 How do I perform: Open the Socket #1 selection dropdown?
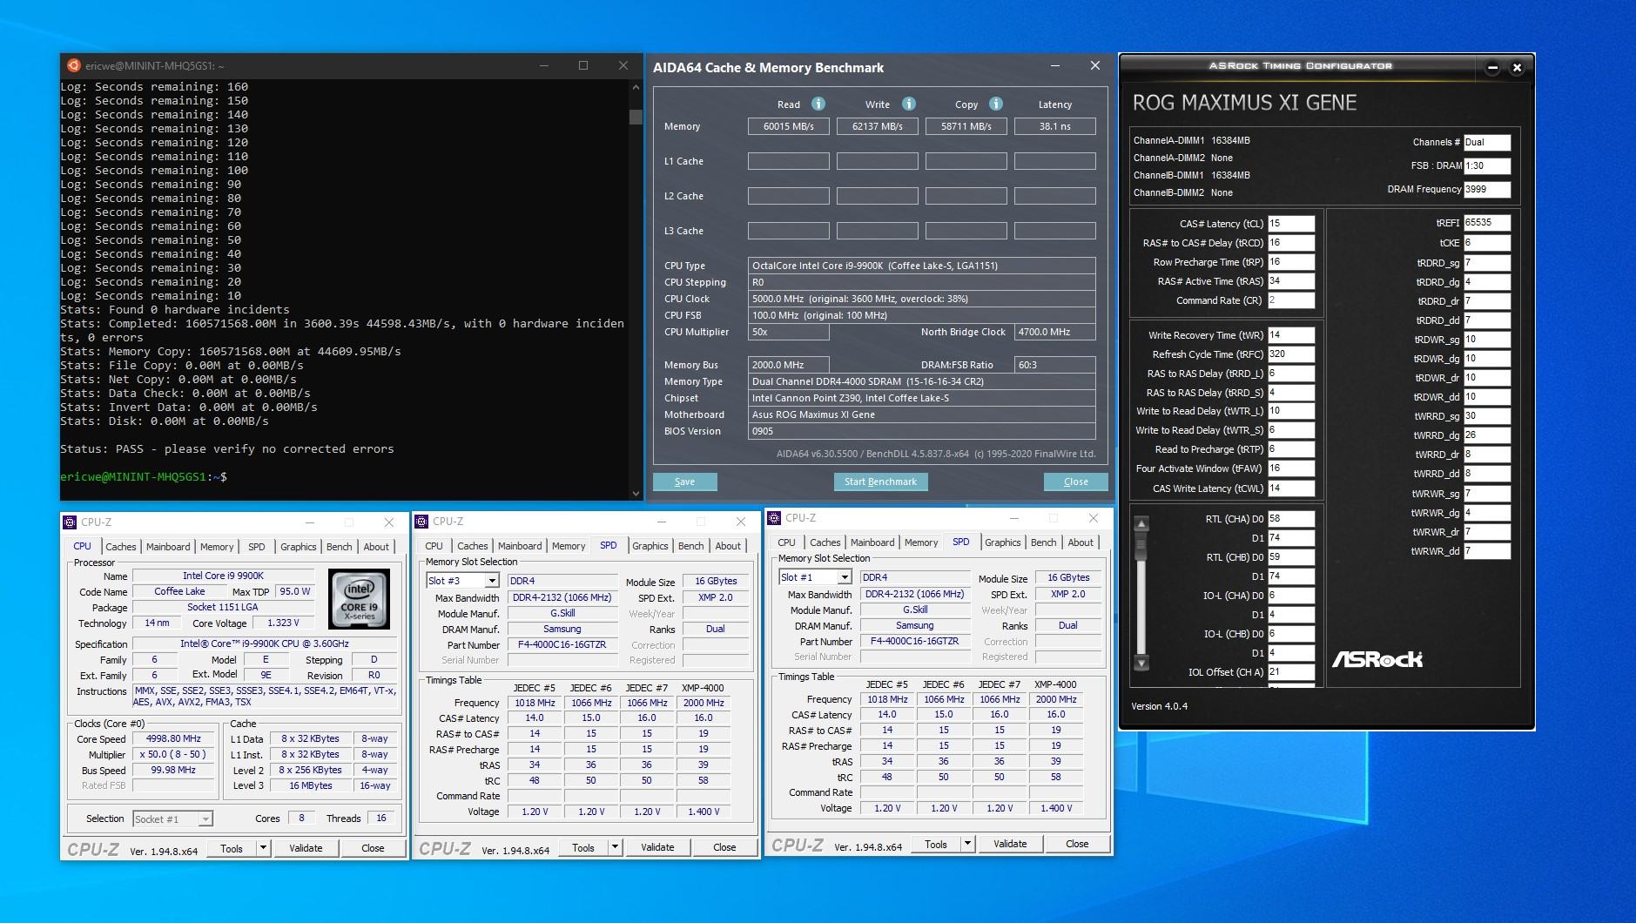pyautogui.click(x=205, y=819)
